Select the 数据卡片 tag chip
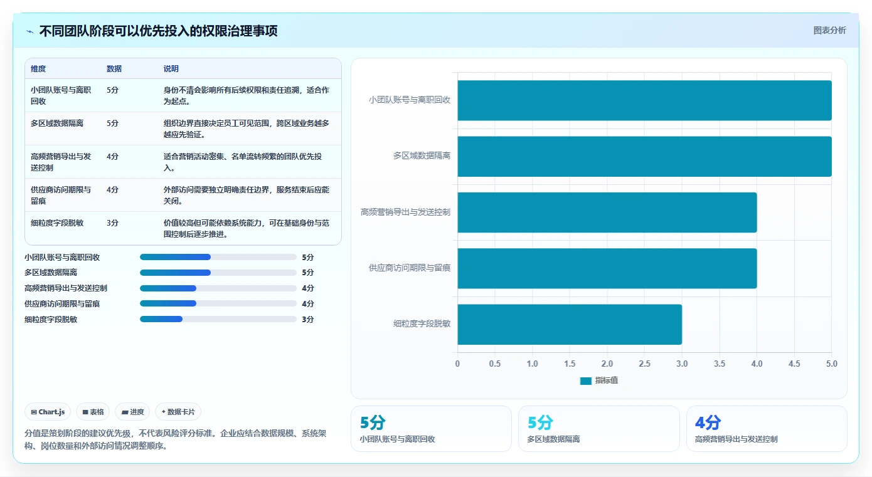The width and height of the screenshot is (872, 477). [x=178, y=412]
